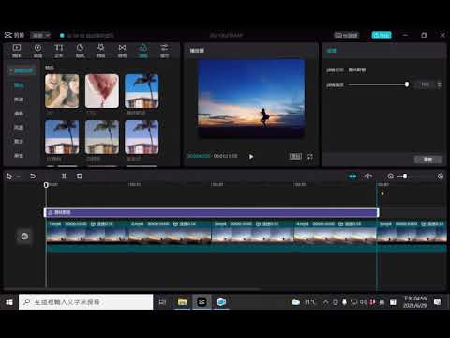
Task: Expand the filter library sidebar header
Action: click(22, 70)
